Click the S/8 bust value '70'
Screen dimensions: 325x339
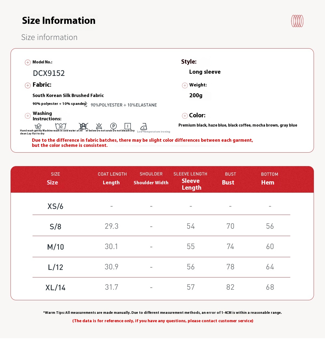[230, 226]
